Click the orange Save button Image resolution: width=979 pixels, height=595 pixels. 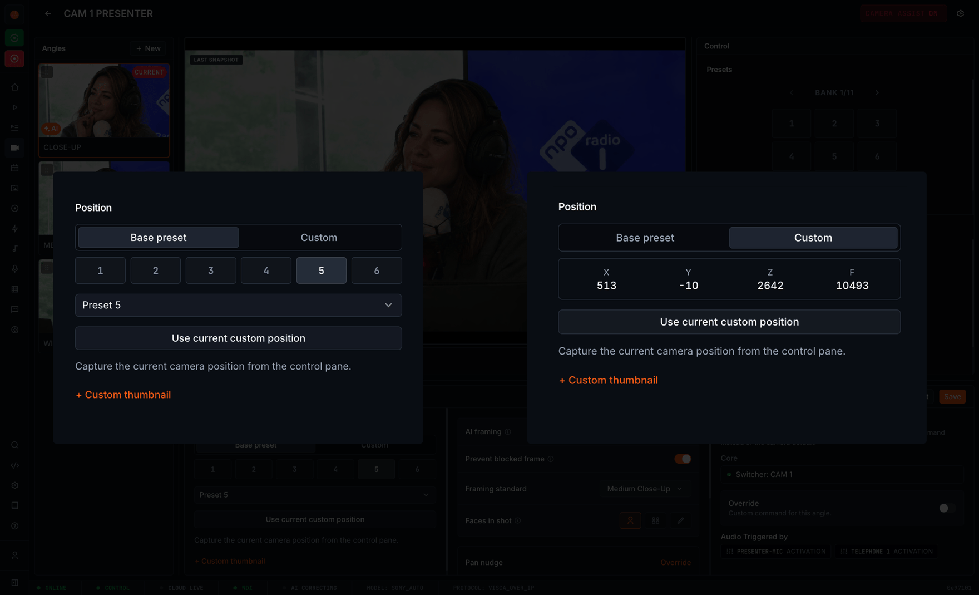pos(952,397)
